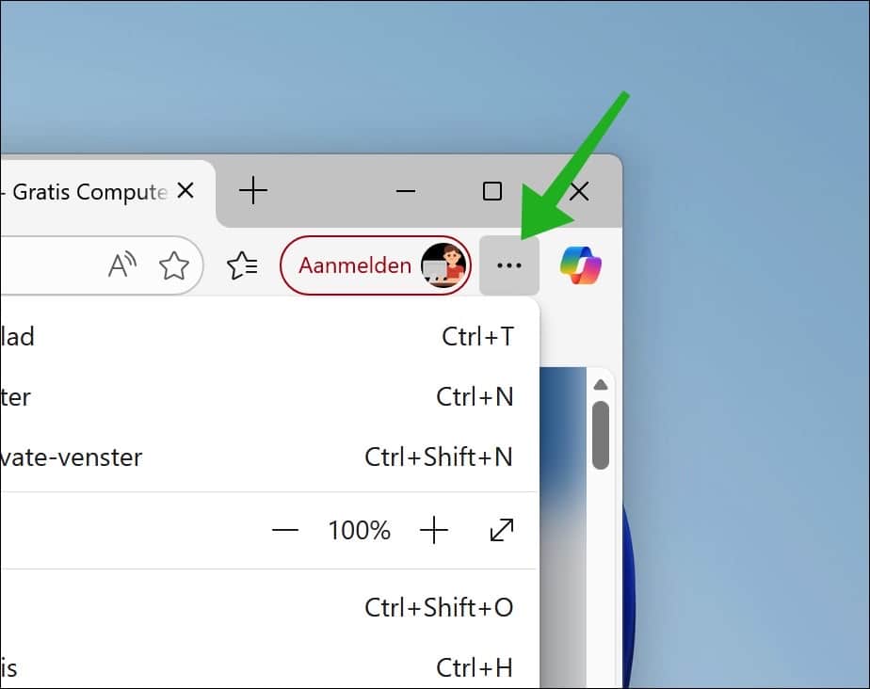Screen dimensions: 870x689
Task: Open the Settings and more ellipsis menu
Action: pyautogui.click(x=509, y=265)
